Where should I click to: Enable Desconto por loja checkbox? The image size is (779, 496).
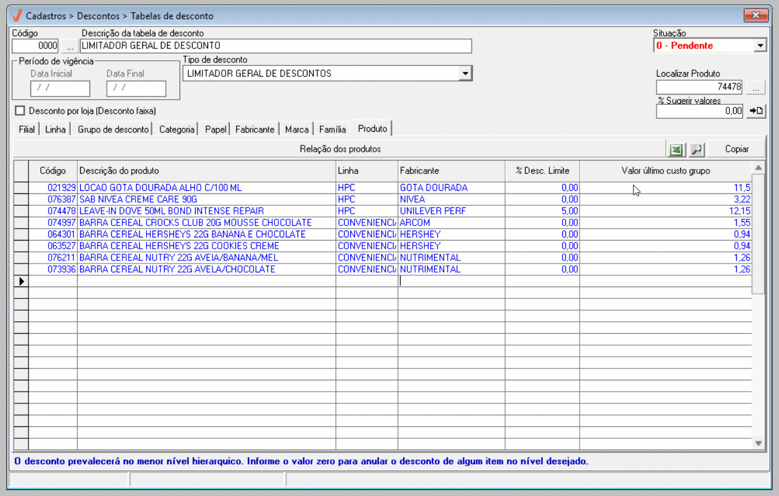20,111
